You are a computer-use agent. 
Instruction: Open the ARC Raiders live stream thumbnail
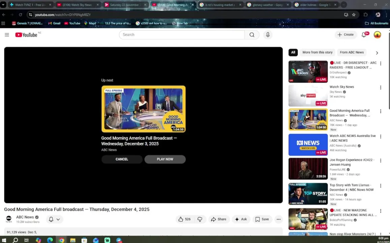click(308, 72)
